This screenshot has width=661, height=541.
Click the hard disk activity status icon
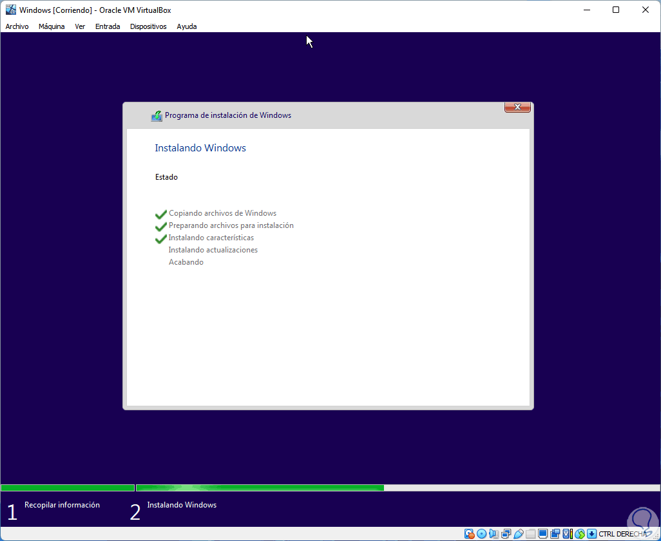tap(469, 534)
